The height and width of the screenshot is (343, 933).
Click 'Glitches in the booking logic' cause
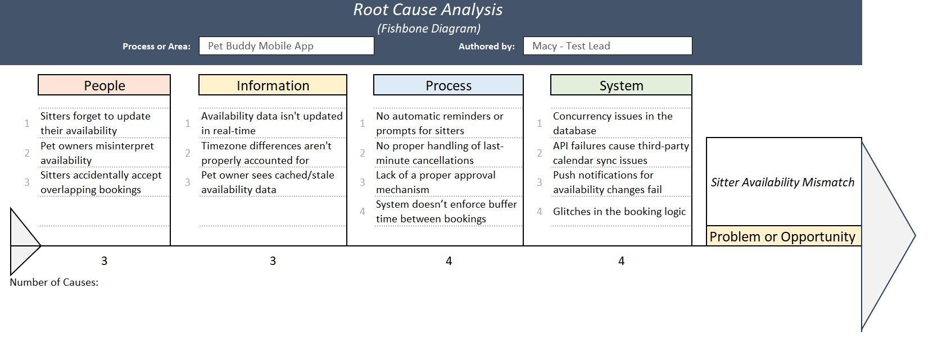point(621,211)
